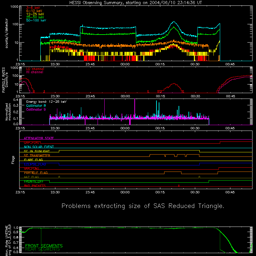This screenshot has height=256, width=256.
Task: Click the ECLIPSE_FLAG label
Action: tap(35, 164)
